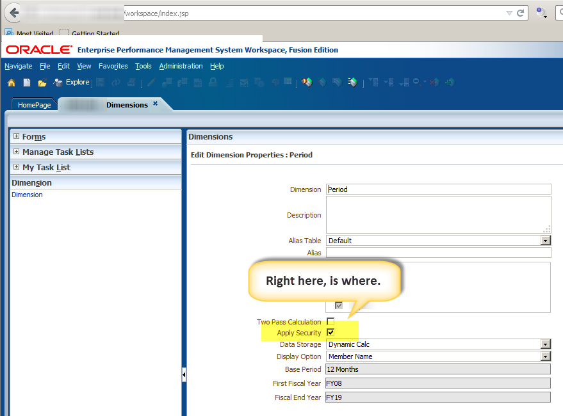Click the disabled green arrow cube icon
Screen dimensions: 563x416
tap(450, 83)
